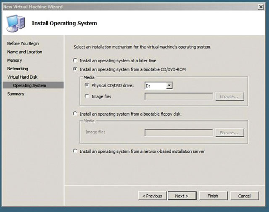The height and width of the screenshot is (212, 269).
Task: Click Browse for CD/DVD image file
Action: pyautogui.click(x=230, y=96)
